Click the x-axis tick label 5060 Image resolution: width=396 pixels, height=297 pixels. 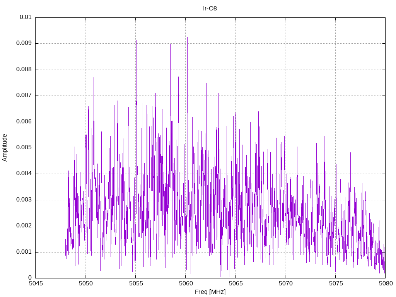coord(186,283)
